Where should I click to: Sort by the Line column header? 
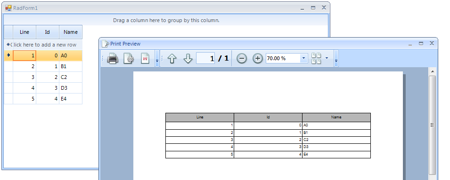(x=25, y=32)
